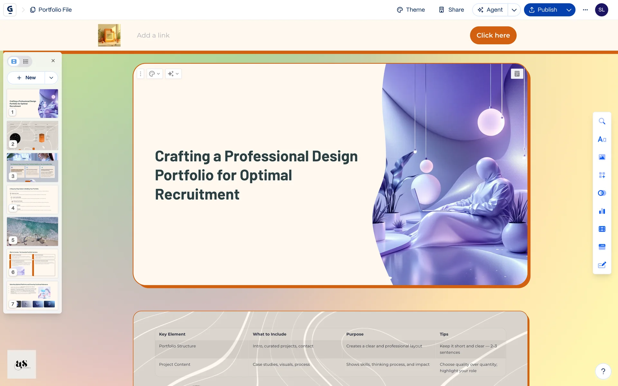
Task: Open the charts panel icon
Action: pyautogui.click(x=602, y=211)
